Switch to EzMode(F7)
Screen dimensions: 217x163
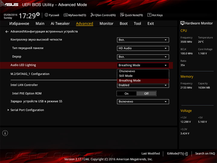(x=177, y=154)
